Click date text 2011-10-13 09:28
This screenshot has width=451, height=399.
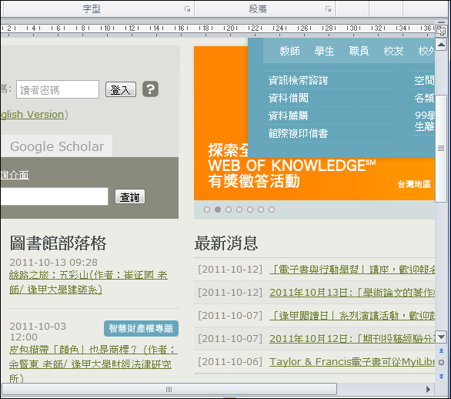click(54, 262)
